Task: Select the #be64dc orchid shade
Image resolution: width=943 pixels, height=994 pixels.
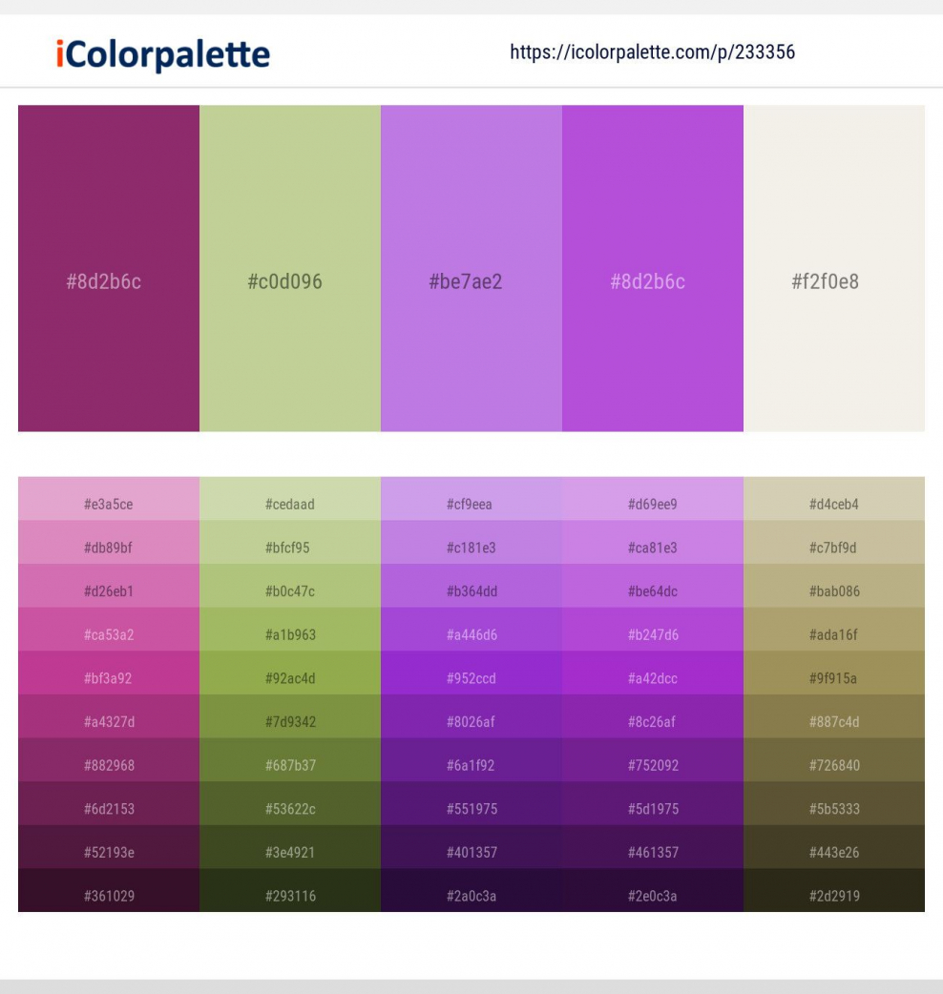Action: pos(652,590)
